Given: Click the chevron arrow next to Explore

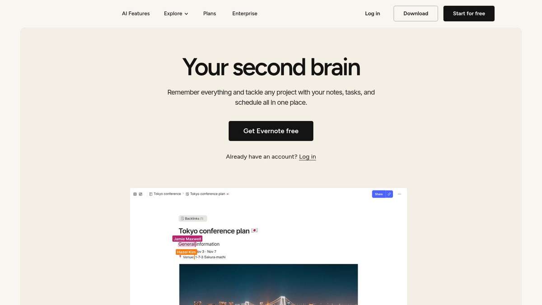Looking at the screenshot, I should pos(186,14).
